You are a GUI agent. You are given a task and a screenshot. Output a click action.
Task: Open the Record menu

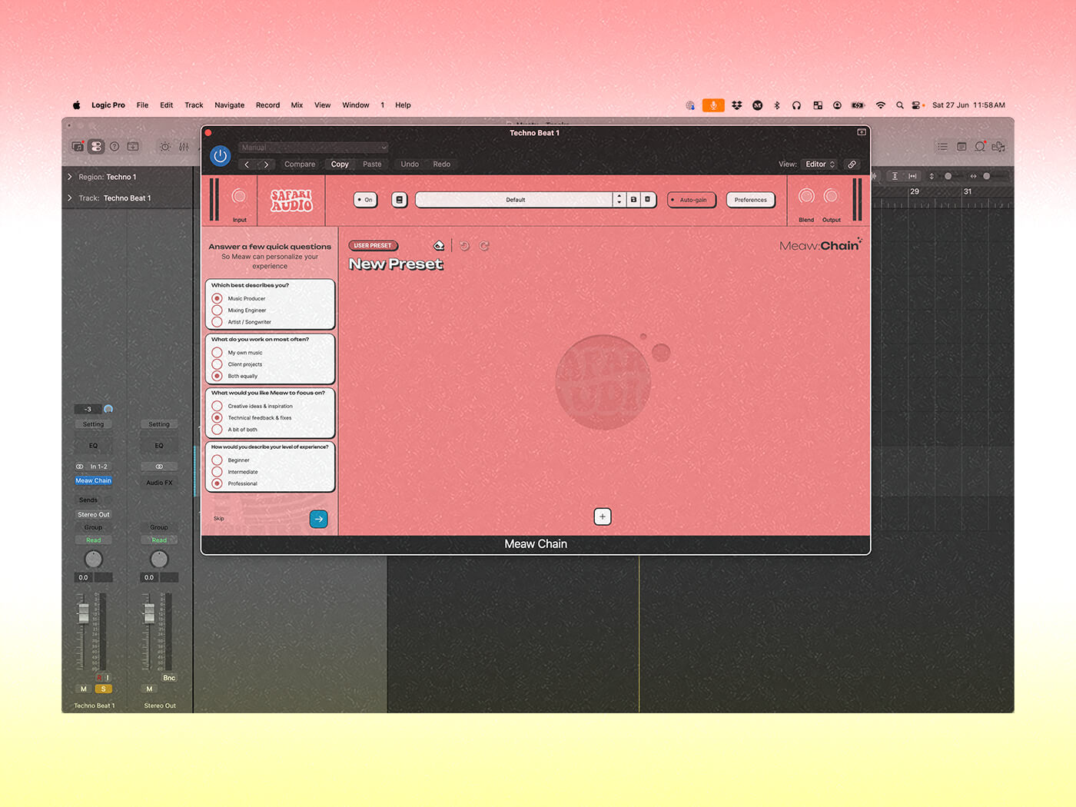pos(267,105)
